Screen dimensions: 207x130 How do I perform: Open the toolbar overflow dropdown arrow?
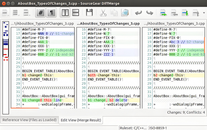pyautogui.click(x=203, y=13)
